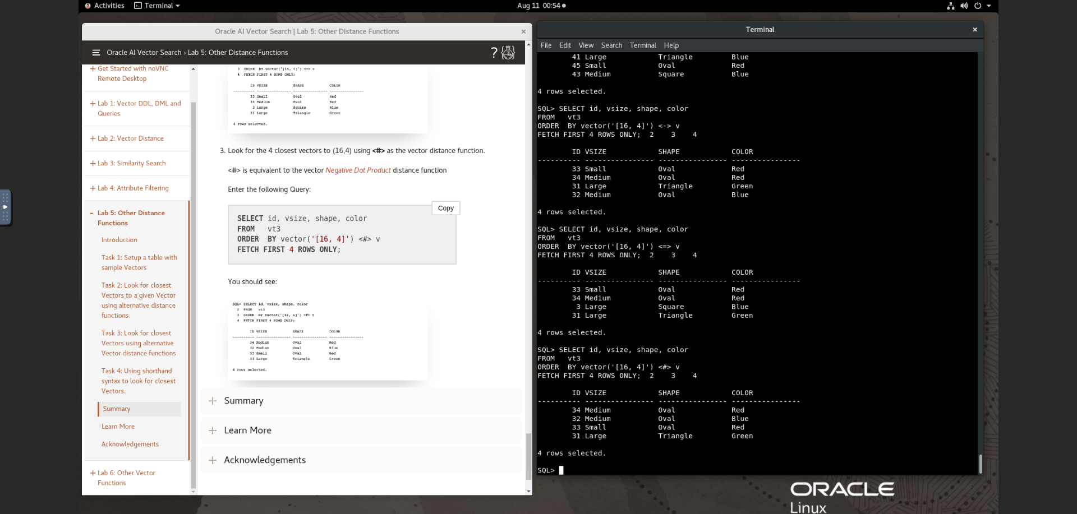Click the main content scroll down arrow

click(x=528, y=492)
